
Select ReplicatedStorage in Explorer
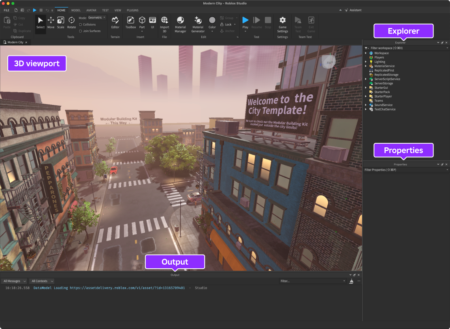pyautogui.click(x=386, y=74)
